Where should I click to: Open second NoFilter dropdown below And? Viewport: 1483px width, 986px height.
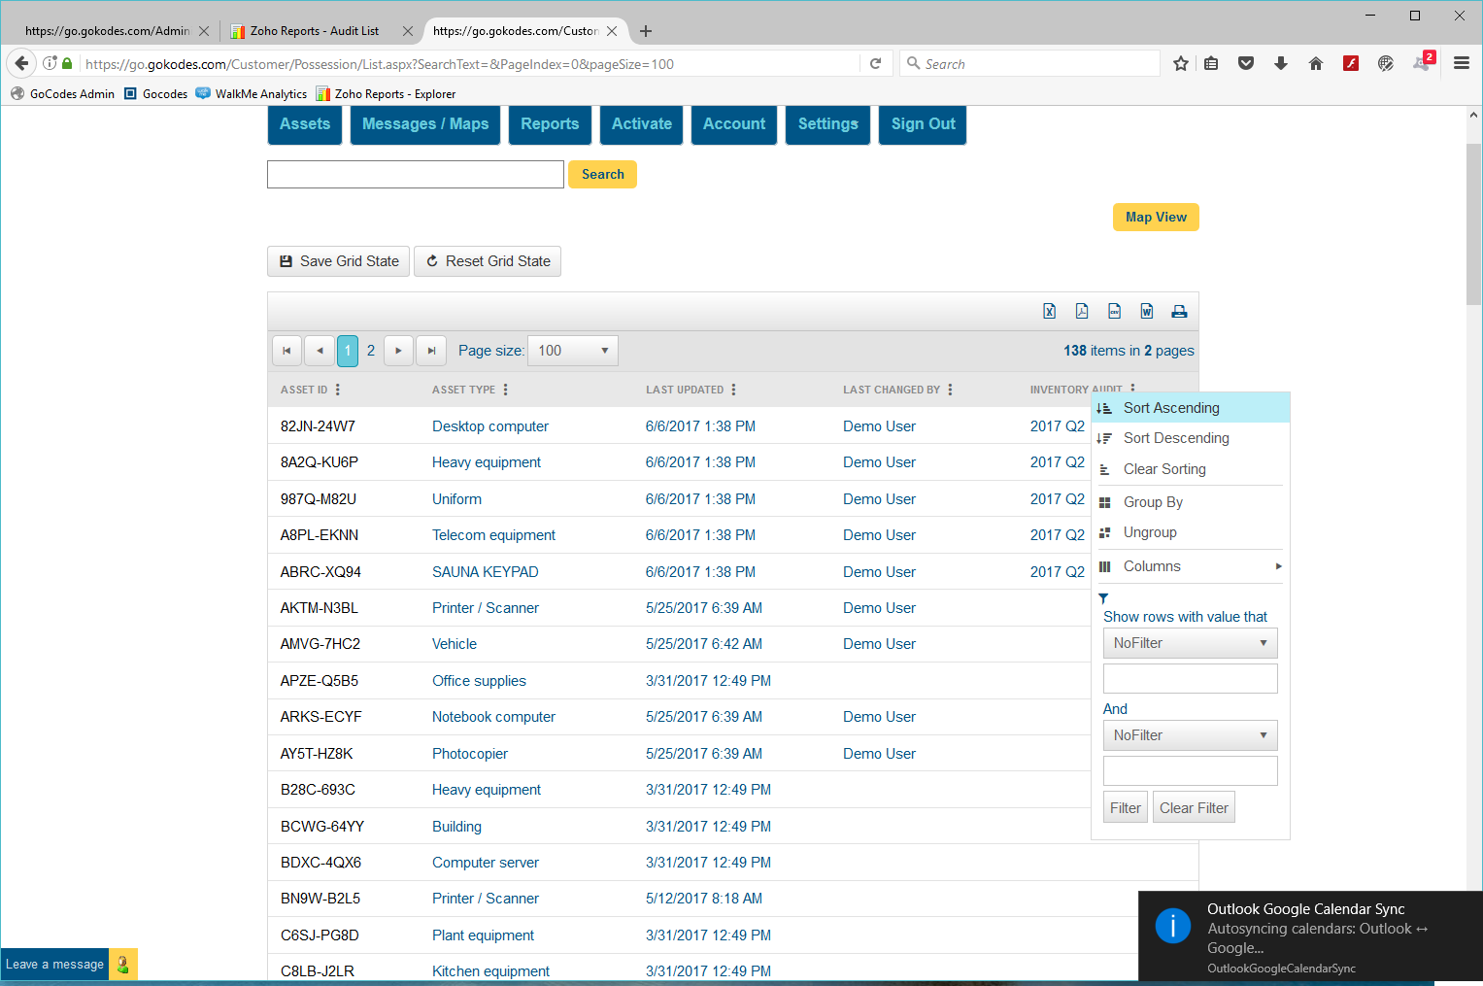[1190, 735]
